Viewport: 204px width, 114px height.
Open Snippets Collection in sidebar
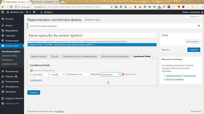tap(14, 98)
